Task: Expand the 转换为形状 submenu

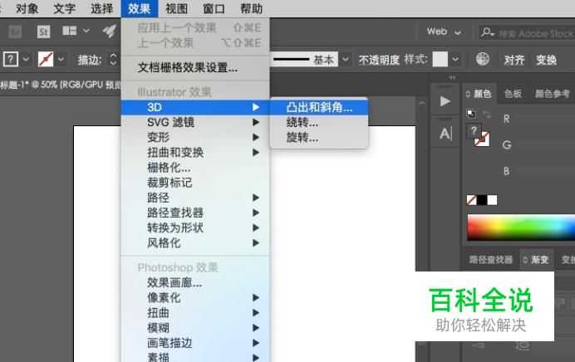Action: [x=195, y=227]
